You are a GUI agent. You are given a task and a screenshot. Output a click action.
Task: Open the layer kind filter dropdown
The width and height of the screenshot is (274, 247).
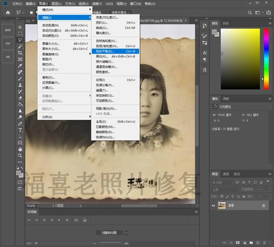222,182
